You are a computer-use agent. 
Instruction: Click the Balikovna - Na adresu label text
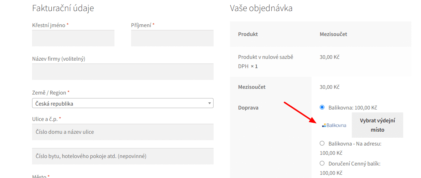pyautogui.click(x=355, y=144)
